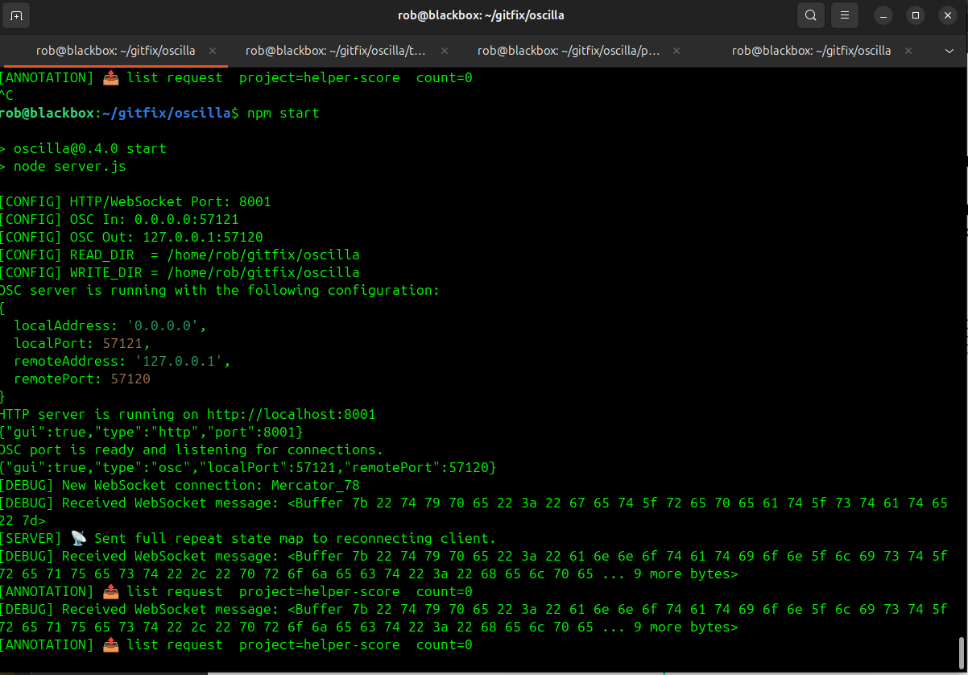This screenshot has width=968, height=675.
Task: Expand the tab list dropdown arrow
Action: [949, 51]
